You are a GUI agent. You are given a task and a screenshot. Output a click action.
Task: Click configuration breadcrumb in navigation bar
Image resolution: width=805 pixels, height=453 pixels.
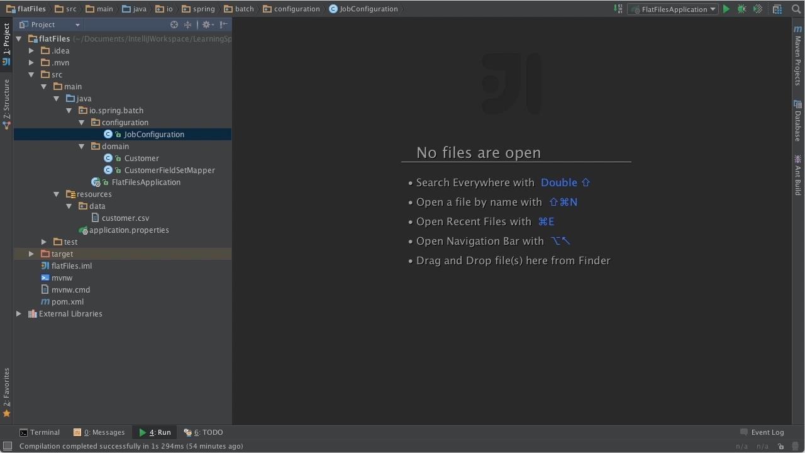[x=291, y=9]
